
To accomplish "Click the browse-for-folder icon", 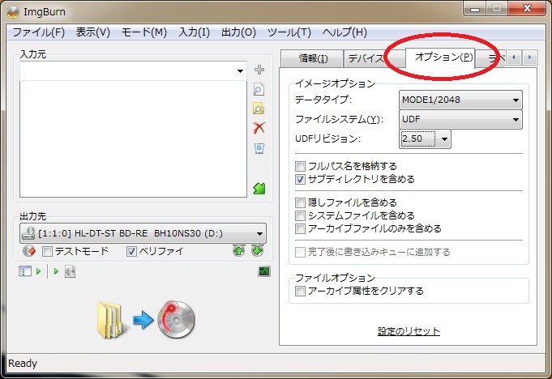I will [259, 109].
